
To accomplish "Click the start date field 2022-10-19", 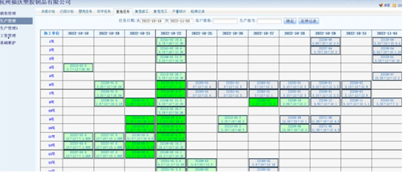I will point(152,21).
